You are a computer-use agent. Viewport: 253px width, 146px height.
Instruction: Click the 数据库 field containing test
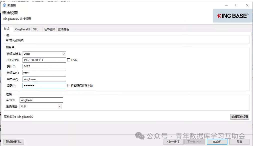44,73
